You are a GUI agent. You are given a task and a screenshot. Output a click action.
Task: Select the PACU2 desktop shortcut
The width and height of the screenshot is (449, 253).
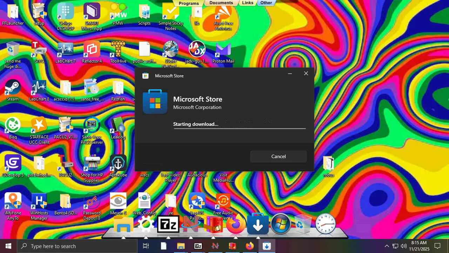coord(66,167)
